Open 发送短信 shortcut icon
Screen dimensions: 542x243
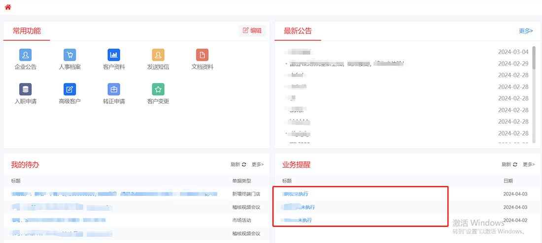coord(158,55)
